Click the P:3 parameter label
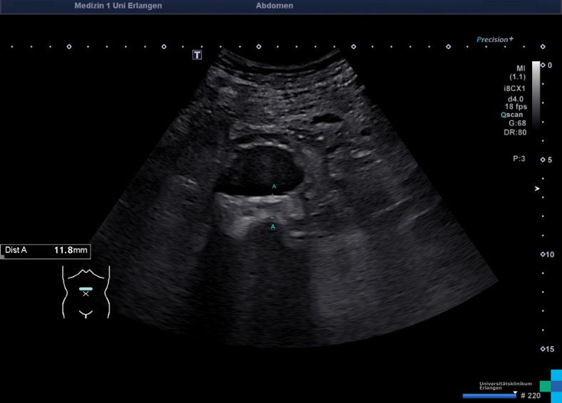This screenshot has height=403, width=562. tap(518, 159)
